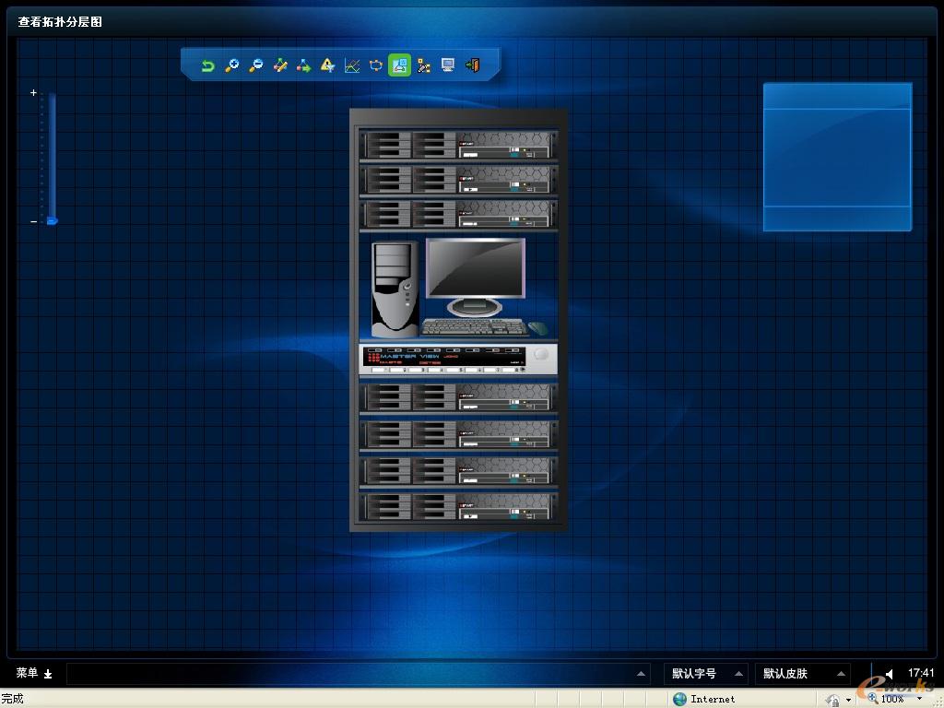Click the edit topology pencil icon
The image size is (944, 708).
280,65
